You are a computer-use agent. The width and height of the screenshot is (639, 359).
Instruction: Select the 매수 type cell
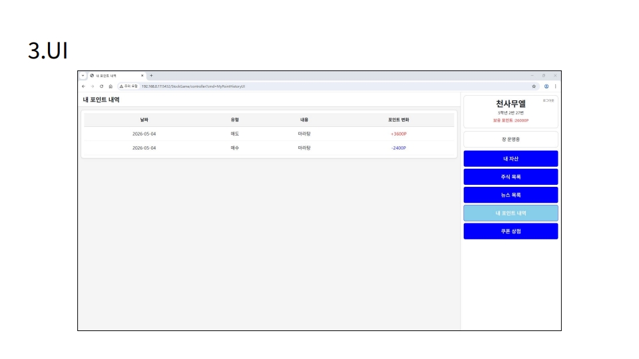pos(235,148)
